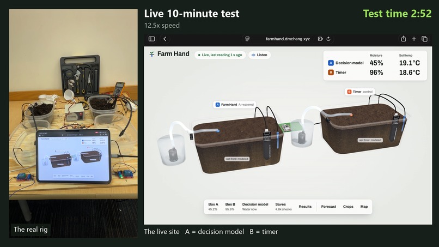This screenshot has height=247, width=439.
Task: Open the Forecast tab
Action: pyautogui.click(x=328, y=207)
